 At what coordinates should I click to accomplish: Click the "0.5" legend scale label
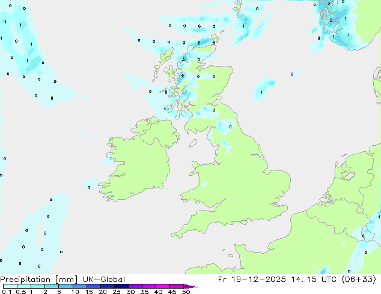(20, 292)
